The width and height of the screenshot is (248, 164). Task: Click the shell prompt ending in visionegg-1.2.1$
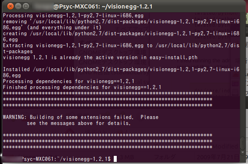(x=56, y=159)
